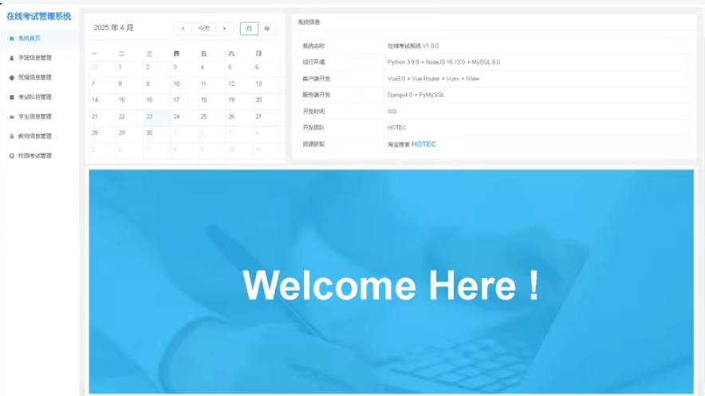
Task: Click the 客户端开发 row label
Action: 316,79
